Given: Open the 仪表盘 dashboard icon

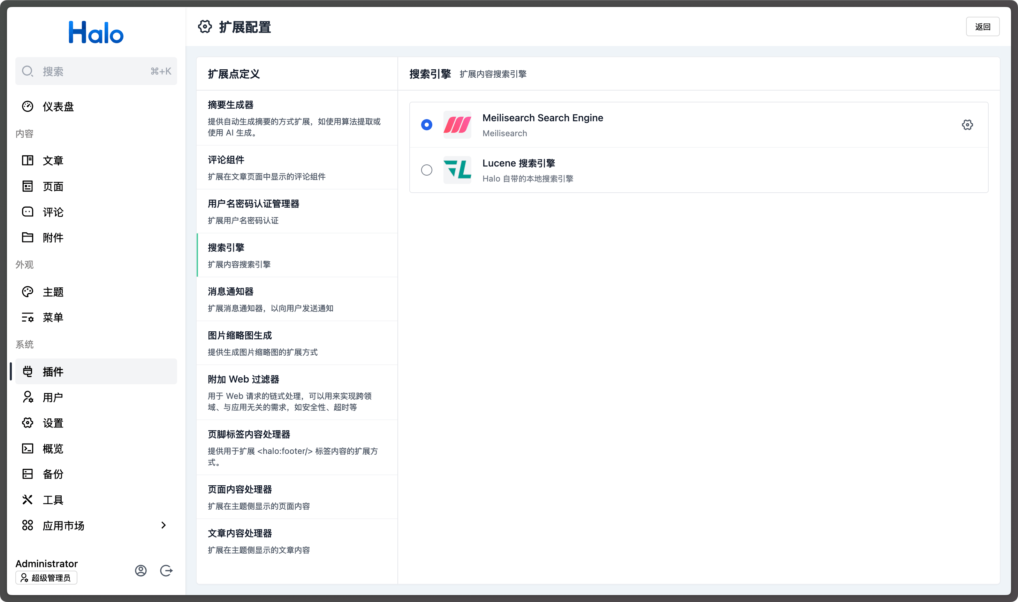Looking at the screenshot, I should tap(28, 106).
